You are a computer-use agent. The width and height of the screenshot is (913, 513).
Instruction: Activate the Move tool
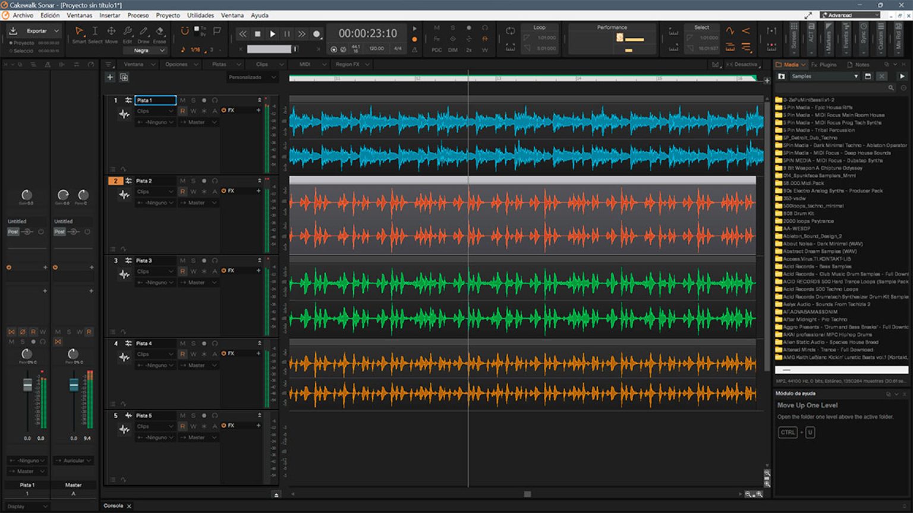[x=111, y=31]
